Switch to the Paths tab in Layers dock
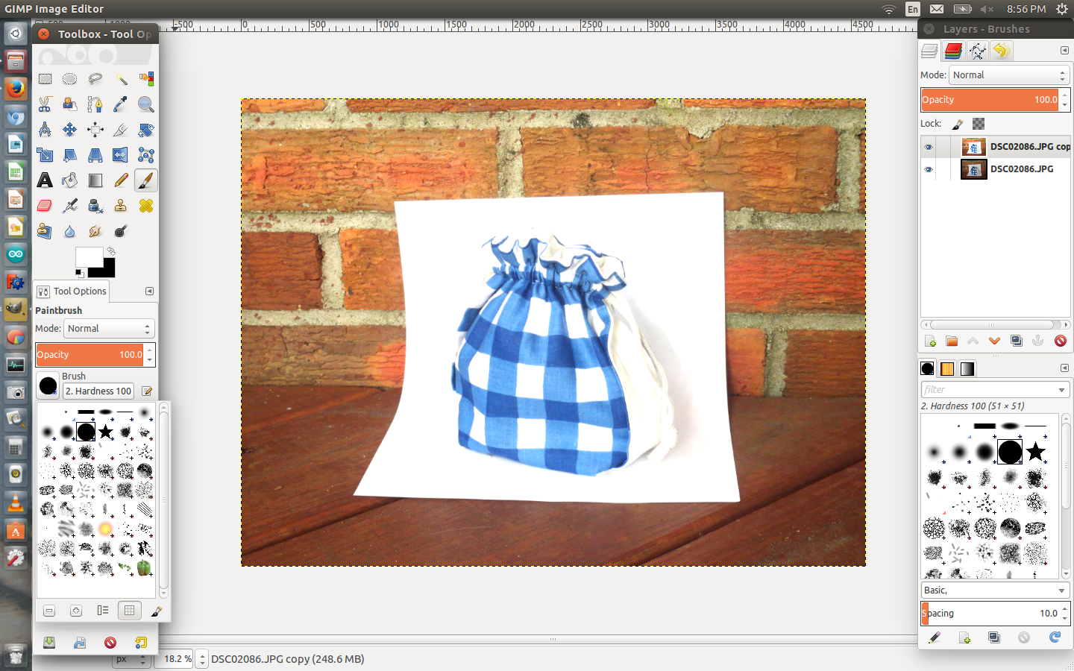 point(977,51)
